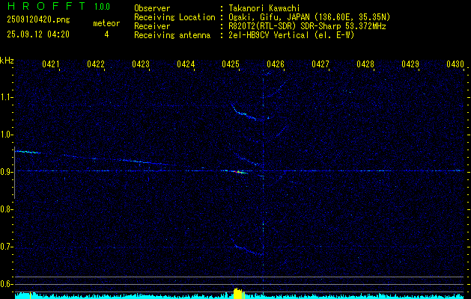Click the 0.8 kHz axis label
The width and height of the screenshot is (471, 299).
[x=6, y=209]
